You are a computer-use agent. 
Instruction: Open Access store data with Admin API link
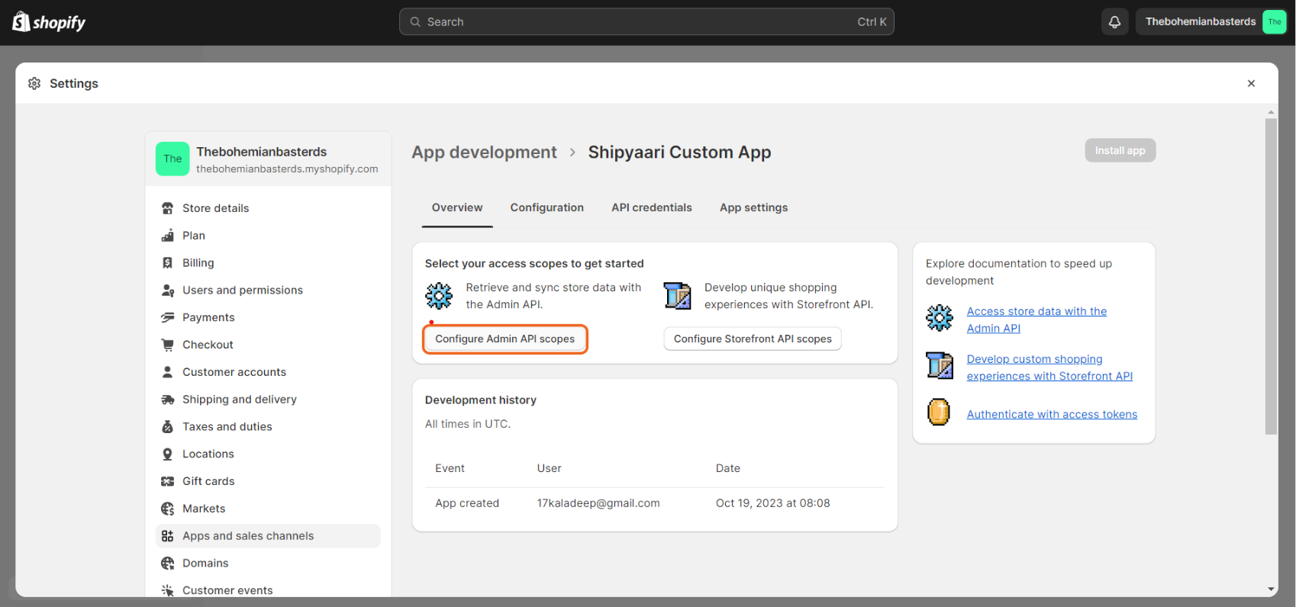(1036, 320)
